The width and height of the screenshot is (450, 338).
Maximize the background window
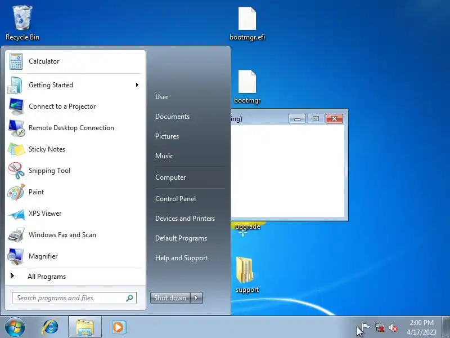click(316, 119)
